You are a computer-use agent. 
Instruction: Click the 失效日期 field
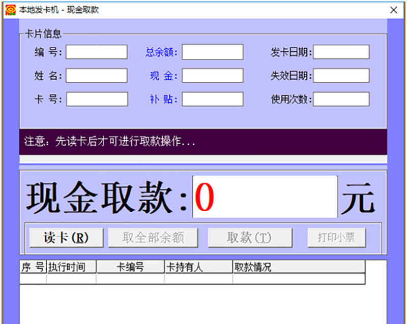coord(341,76)
